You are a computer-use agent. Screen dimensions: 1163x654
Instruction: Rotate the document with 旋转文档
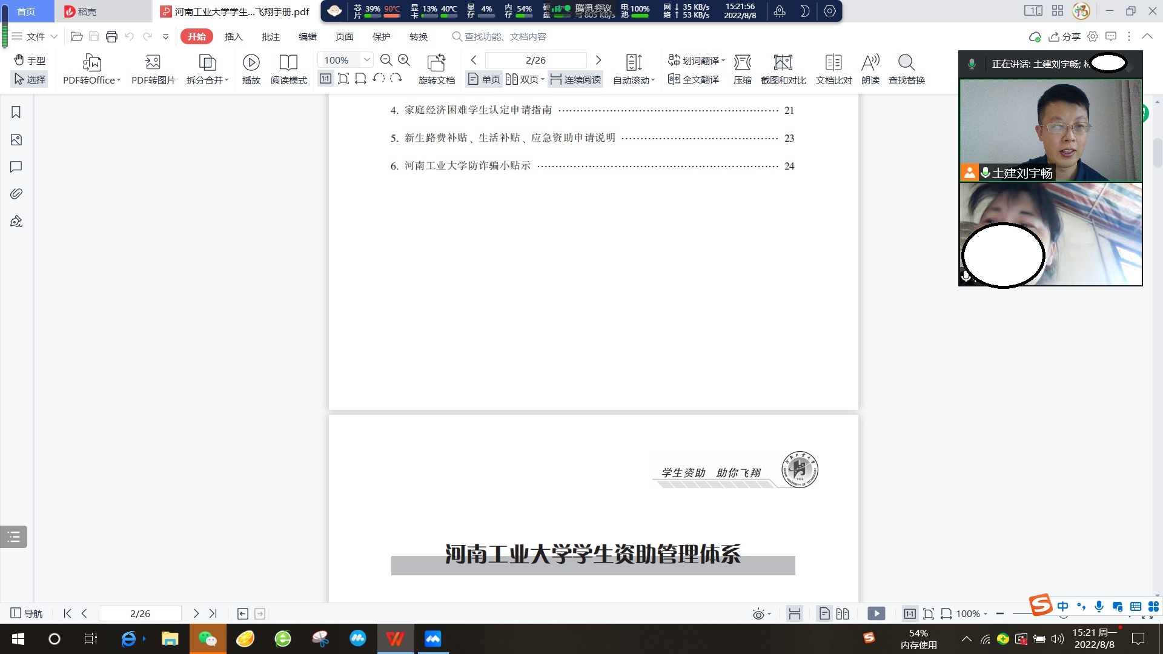(436, 70)
